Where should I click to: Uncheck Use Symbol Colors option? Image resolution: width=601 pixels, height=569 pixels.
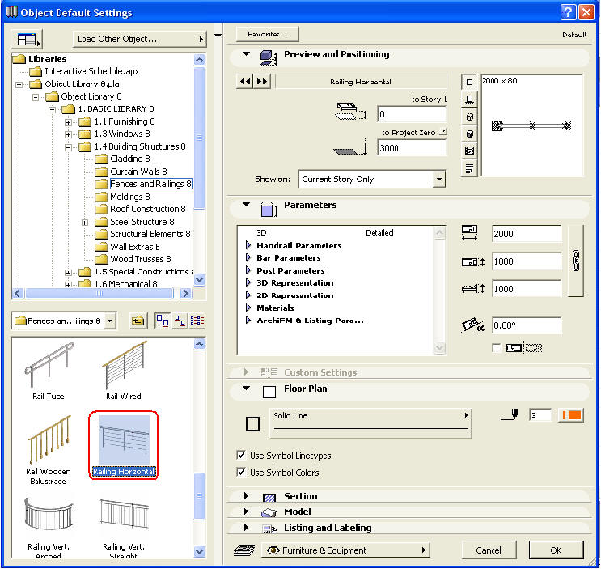tap(241, 473)
